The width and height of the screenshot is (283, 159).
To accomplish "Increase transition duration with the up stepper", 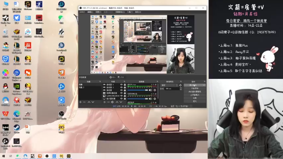I will [x=181, y=88].
